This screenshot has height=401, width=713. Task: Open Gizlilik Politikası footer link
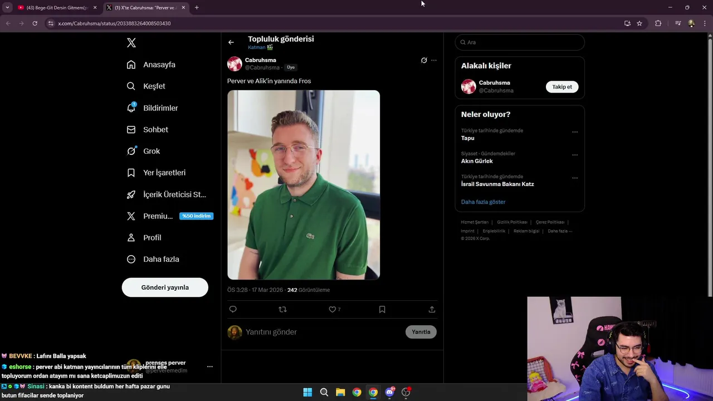[512, 222]
